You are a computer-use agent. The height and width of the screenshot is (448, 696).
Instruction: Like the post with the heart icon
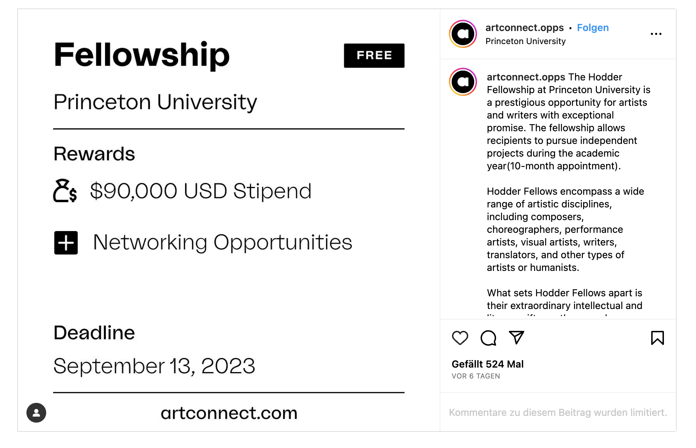click(460, 338)
